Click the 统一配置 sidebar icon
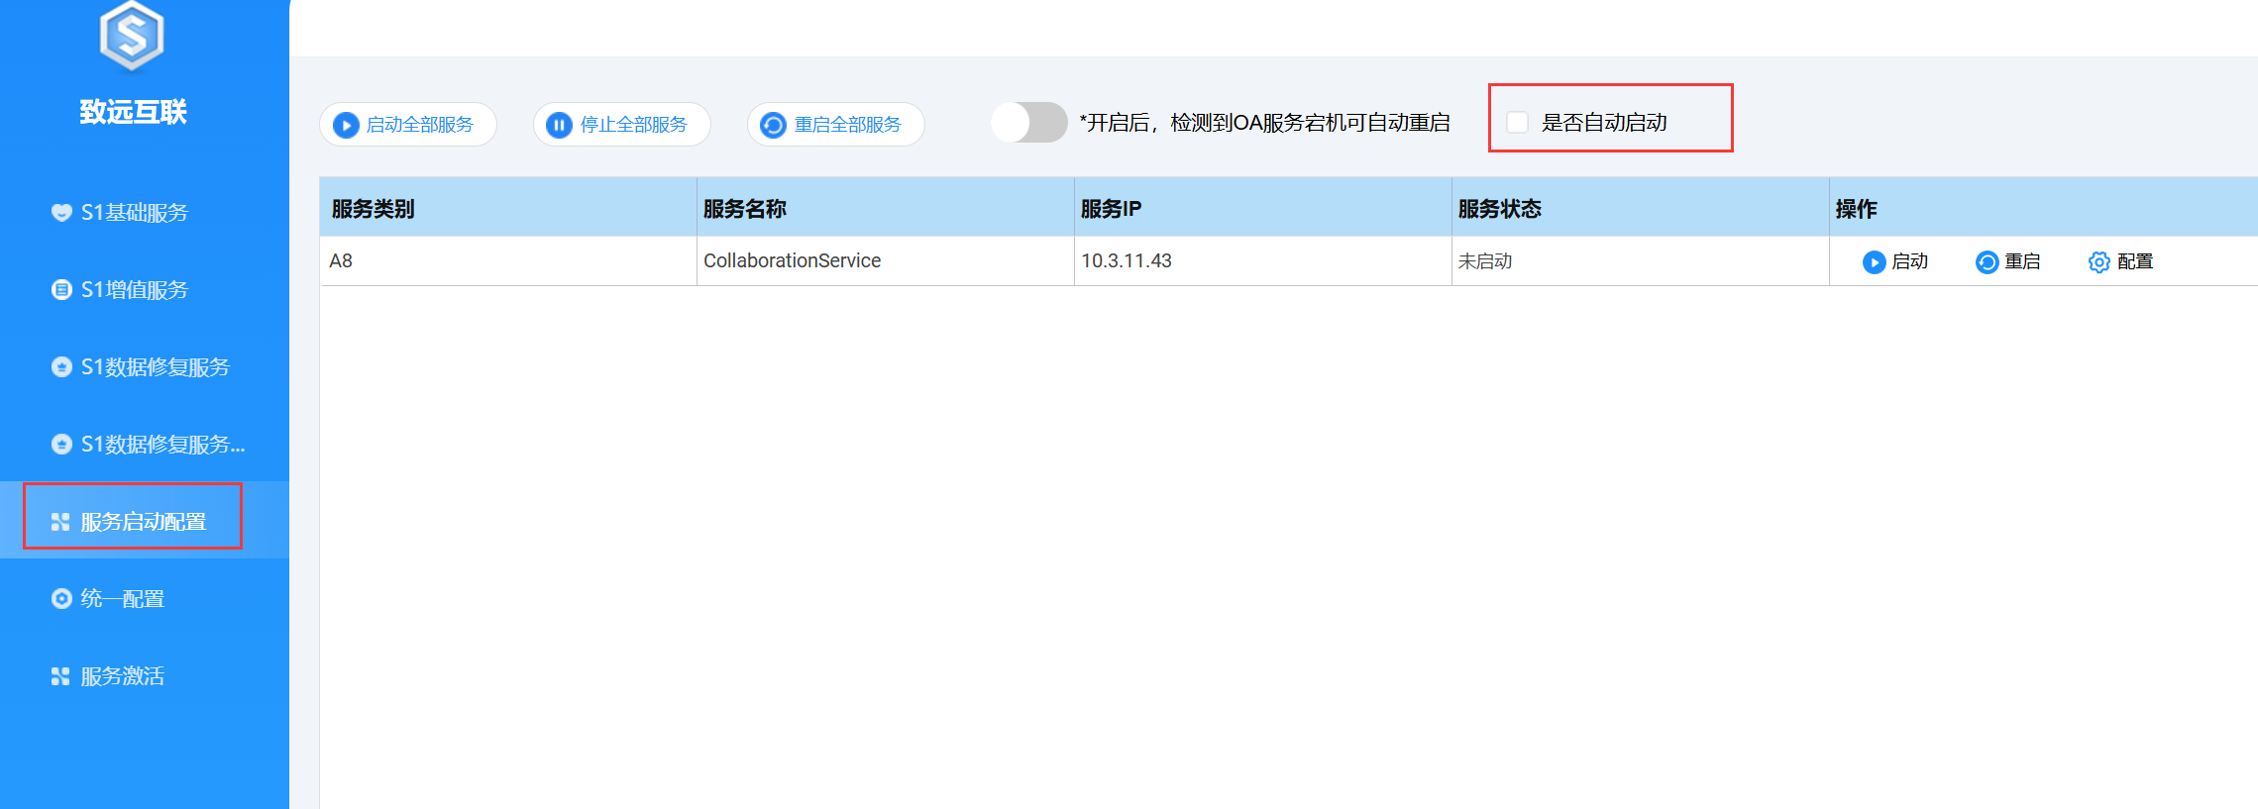 [x=61, y=598]
